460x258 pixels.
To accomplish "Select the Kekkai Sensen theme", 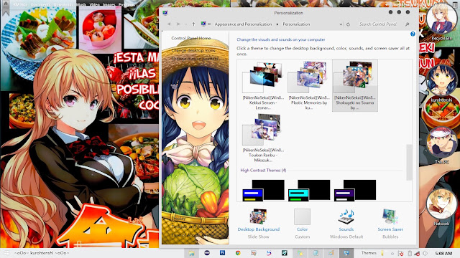I will pyautogui.click(x=263, y=85).
